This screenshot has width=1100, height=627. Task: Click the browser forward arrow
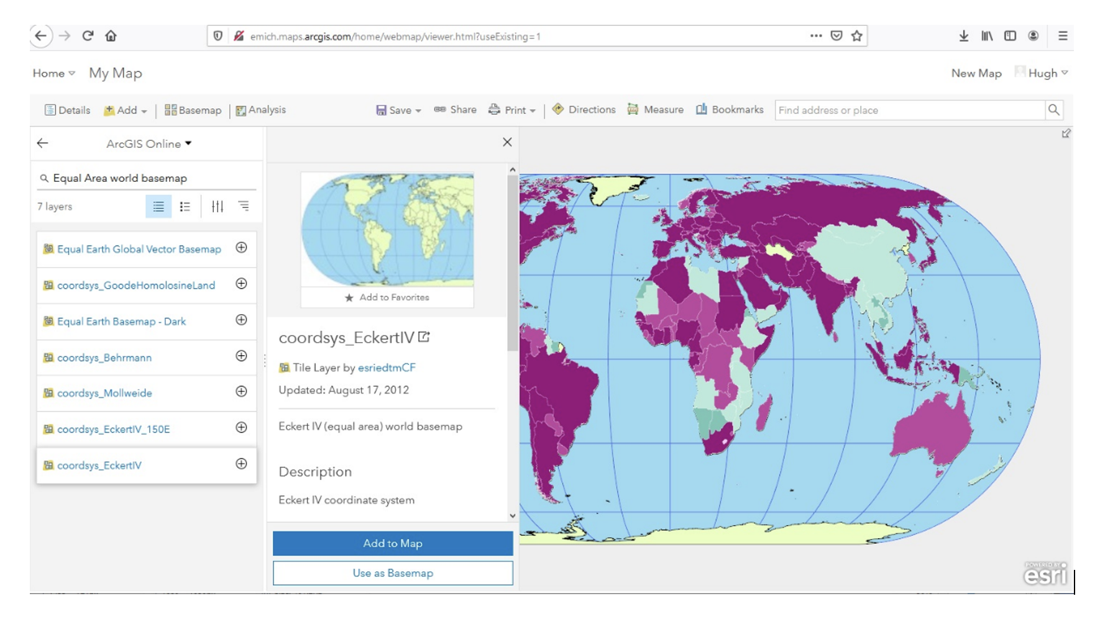[x=65, y=36]
